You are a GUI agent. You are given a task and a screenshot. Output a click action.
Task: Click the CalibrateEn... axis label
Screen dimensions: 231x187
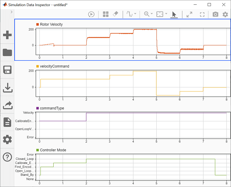tap(24, 121)
